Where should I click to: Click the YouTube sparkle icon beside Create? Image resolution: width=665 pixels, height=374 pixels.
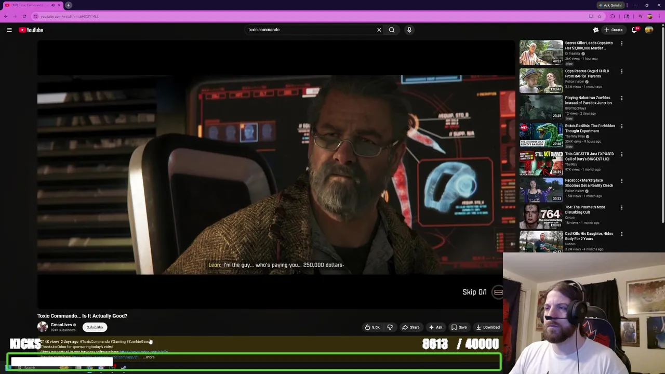(x=596, y=30)
